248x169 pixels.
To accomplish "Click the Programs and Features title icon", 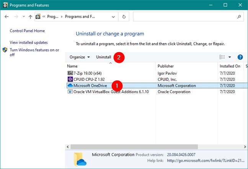I will [x=5, y=5].
